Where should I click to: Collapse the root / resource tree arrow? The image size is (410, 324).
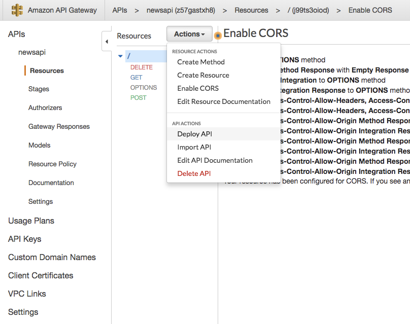pos(120,56)
